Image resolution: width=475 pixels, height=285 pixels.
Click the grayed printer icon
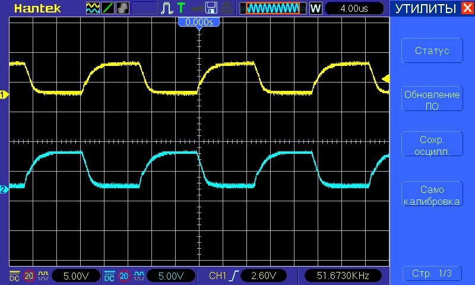click(226, 8)
